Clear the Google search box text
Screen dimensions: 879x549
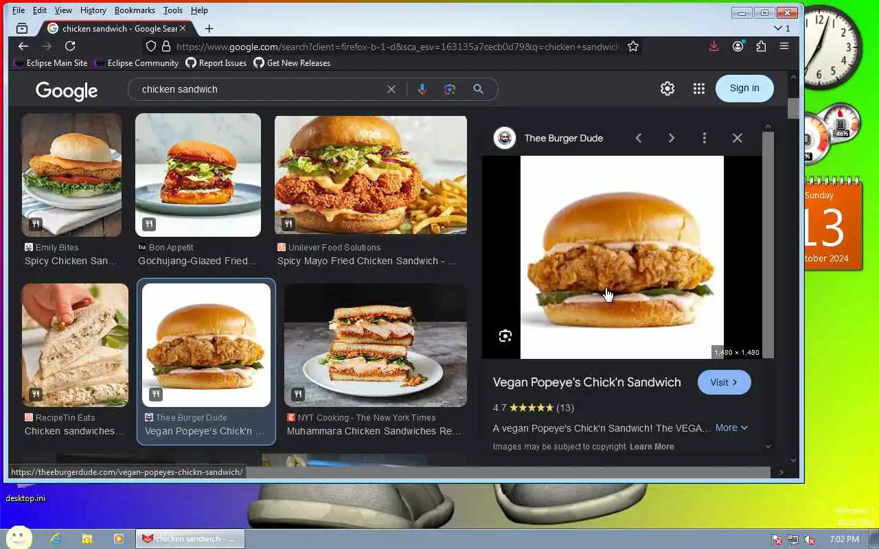pyautogui.click(x=391, y=89)
